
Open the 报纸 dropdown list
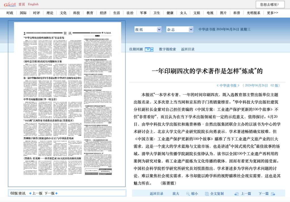pyautogui.click(x=148, y=29)
